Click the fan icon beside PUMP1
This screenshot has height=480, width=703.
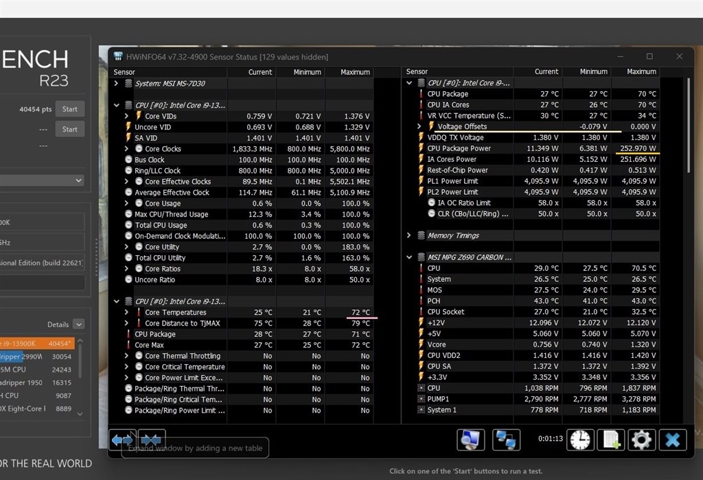pyautogui.click(x=421, y=398)
